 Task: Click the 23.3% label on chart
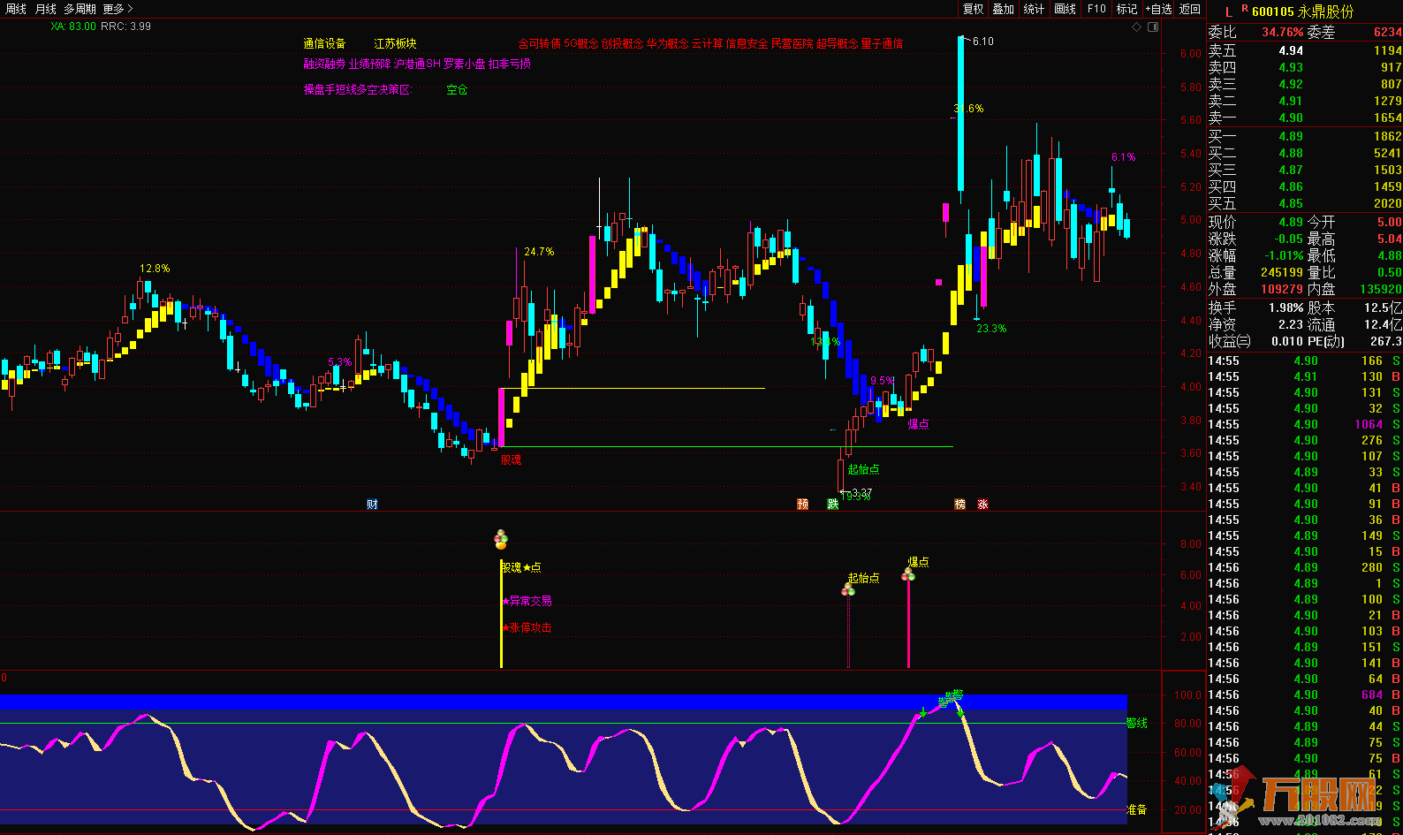[991, 329]
